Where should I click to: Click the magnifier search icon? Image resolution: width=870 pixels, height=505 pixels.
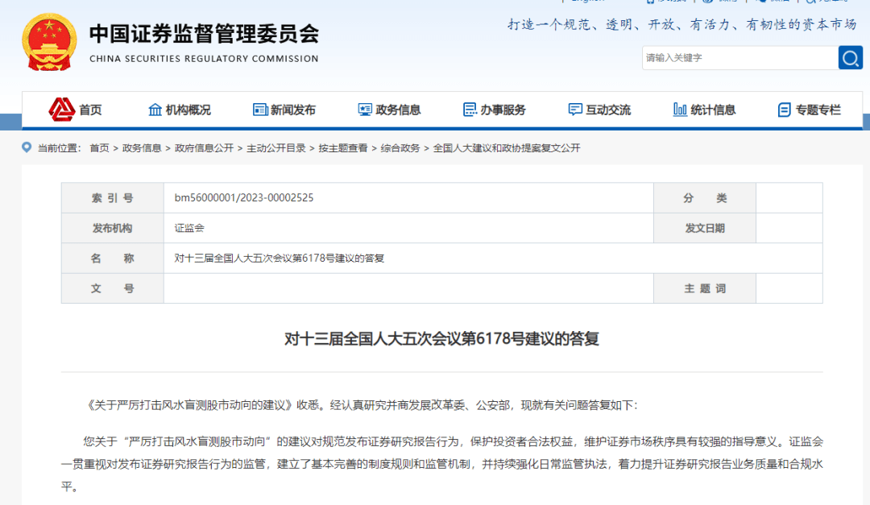pyautogui.click(x=851, y=57)
